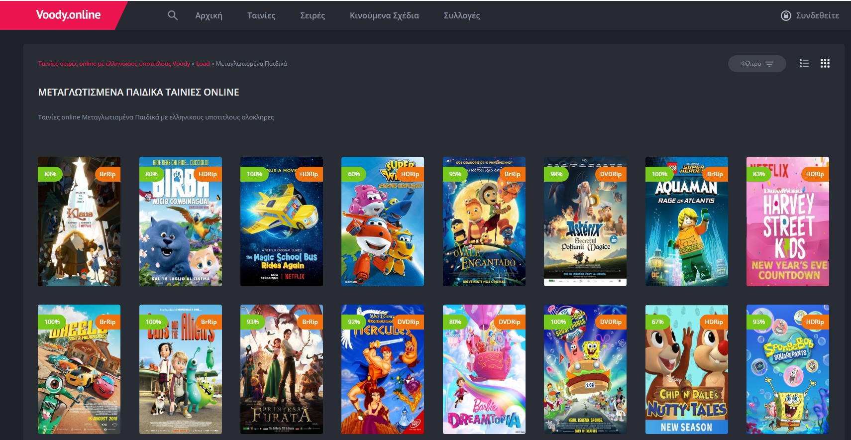Open the Wheely movie poster

79,369
